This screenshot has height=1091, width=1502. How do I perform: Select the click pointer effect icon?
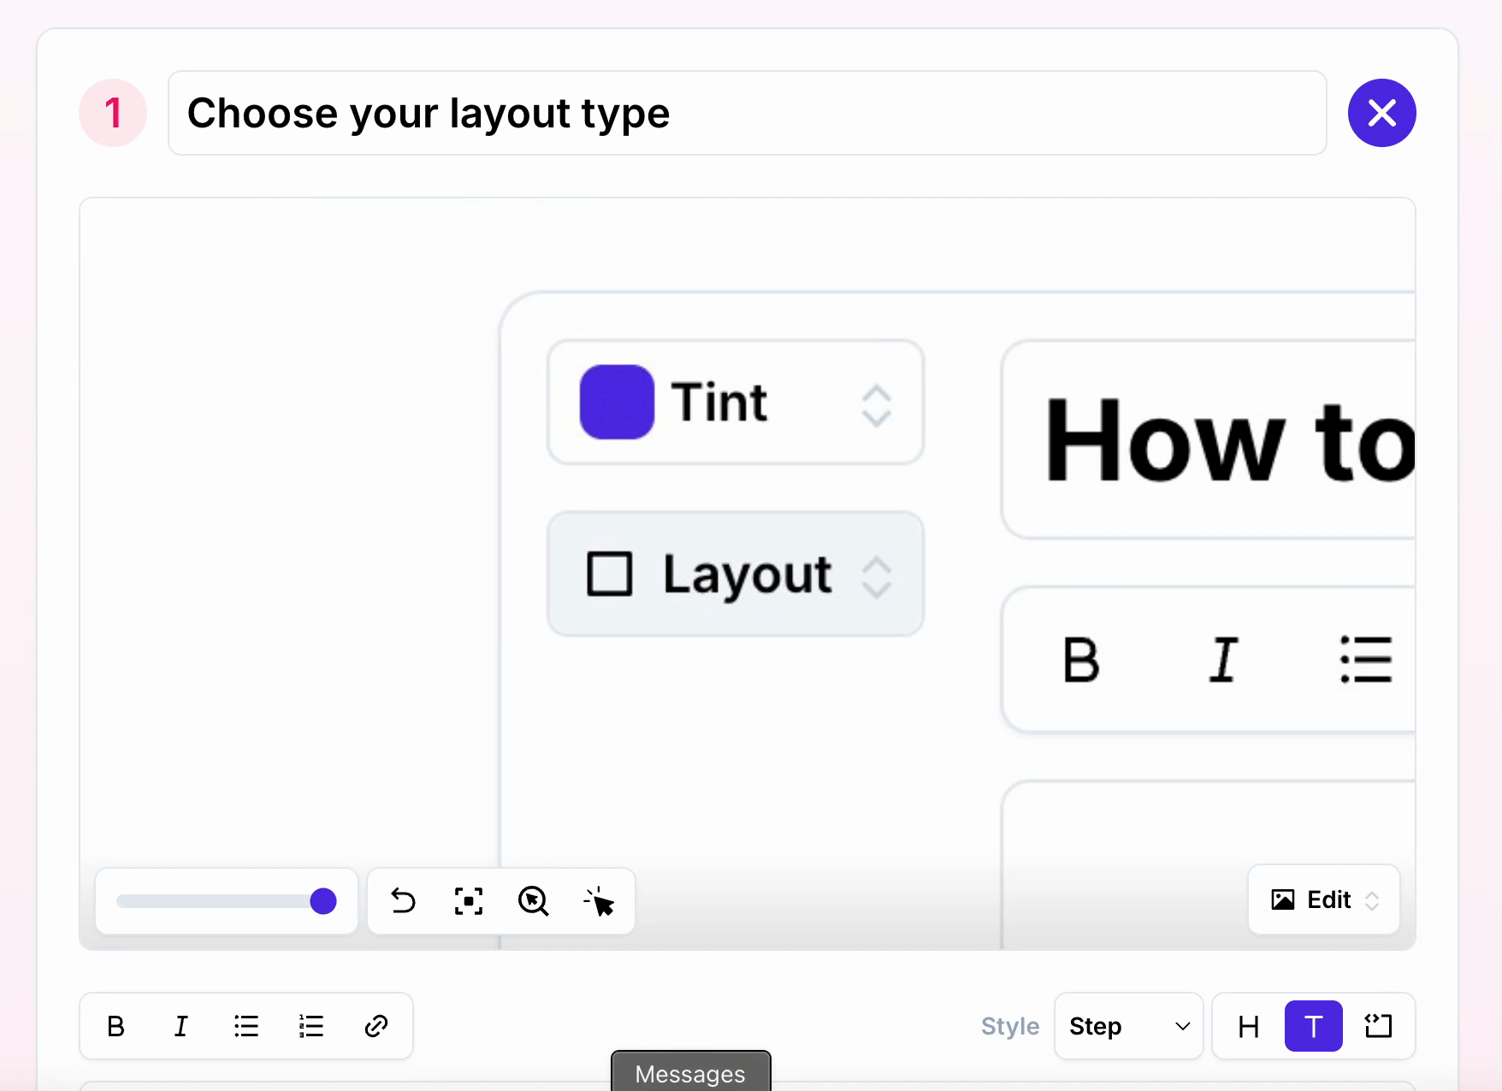599,901
